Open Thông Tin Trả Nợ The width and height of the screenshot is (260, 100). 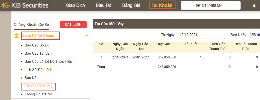[x=39, y=94]
